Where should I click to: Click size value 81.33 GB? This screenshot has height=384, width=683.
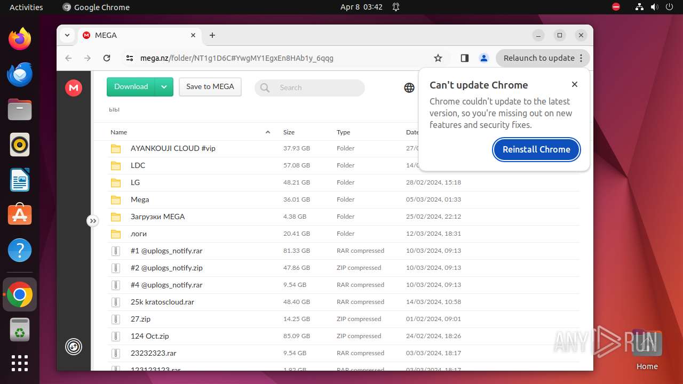(x=297, y=251)
